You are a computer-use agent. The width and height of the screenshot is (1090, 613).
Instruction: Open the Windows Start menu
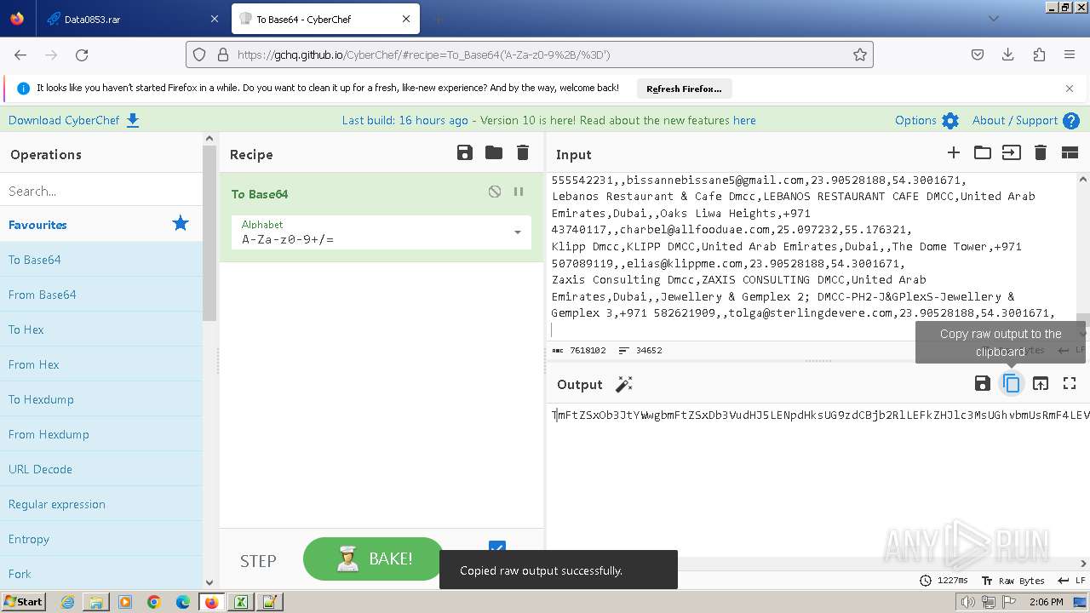point(23,602)
